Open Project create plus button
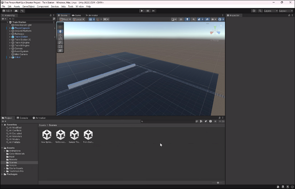Viewport: 295px width, 189px height. 4,121
